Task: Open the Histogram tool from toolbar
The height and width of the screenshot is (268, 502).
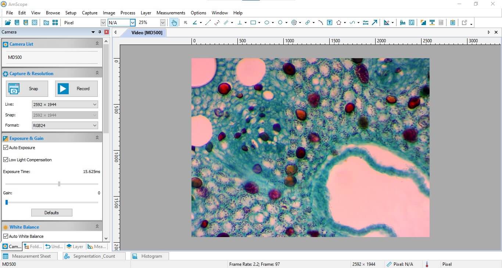Action: 404,22
